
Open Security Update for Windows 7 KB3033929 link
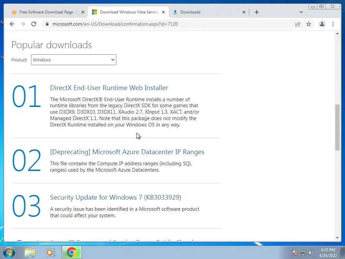click(x=116, y=197)
